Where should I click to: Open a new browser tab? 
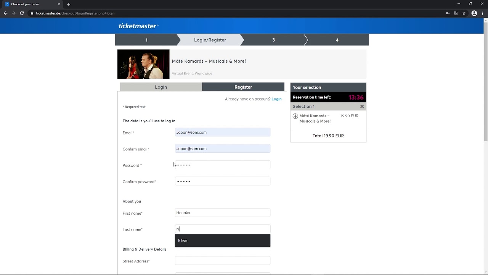click(69, 4)
